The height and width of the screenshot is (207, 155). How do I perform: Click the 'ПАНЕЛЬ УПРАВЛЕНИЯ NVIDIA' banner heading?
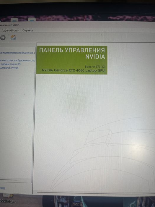coord(72,54)
